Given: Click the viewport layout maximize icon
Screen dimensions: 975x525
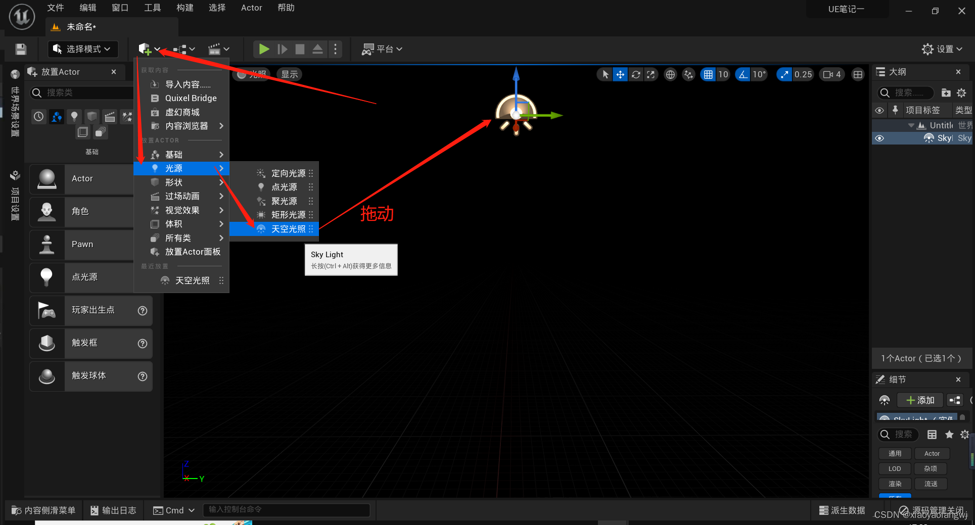Looking at the screenshot, I should (858, 74).
